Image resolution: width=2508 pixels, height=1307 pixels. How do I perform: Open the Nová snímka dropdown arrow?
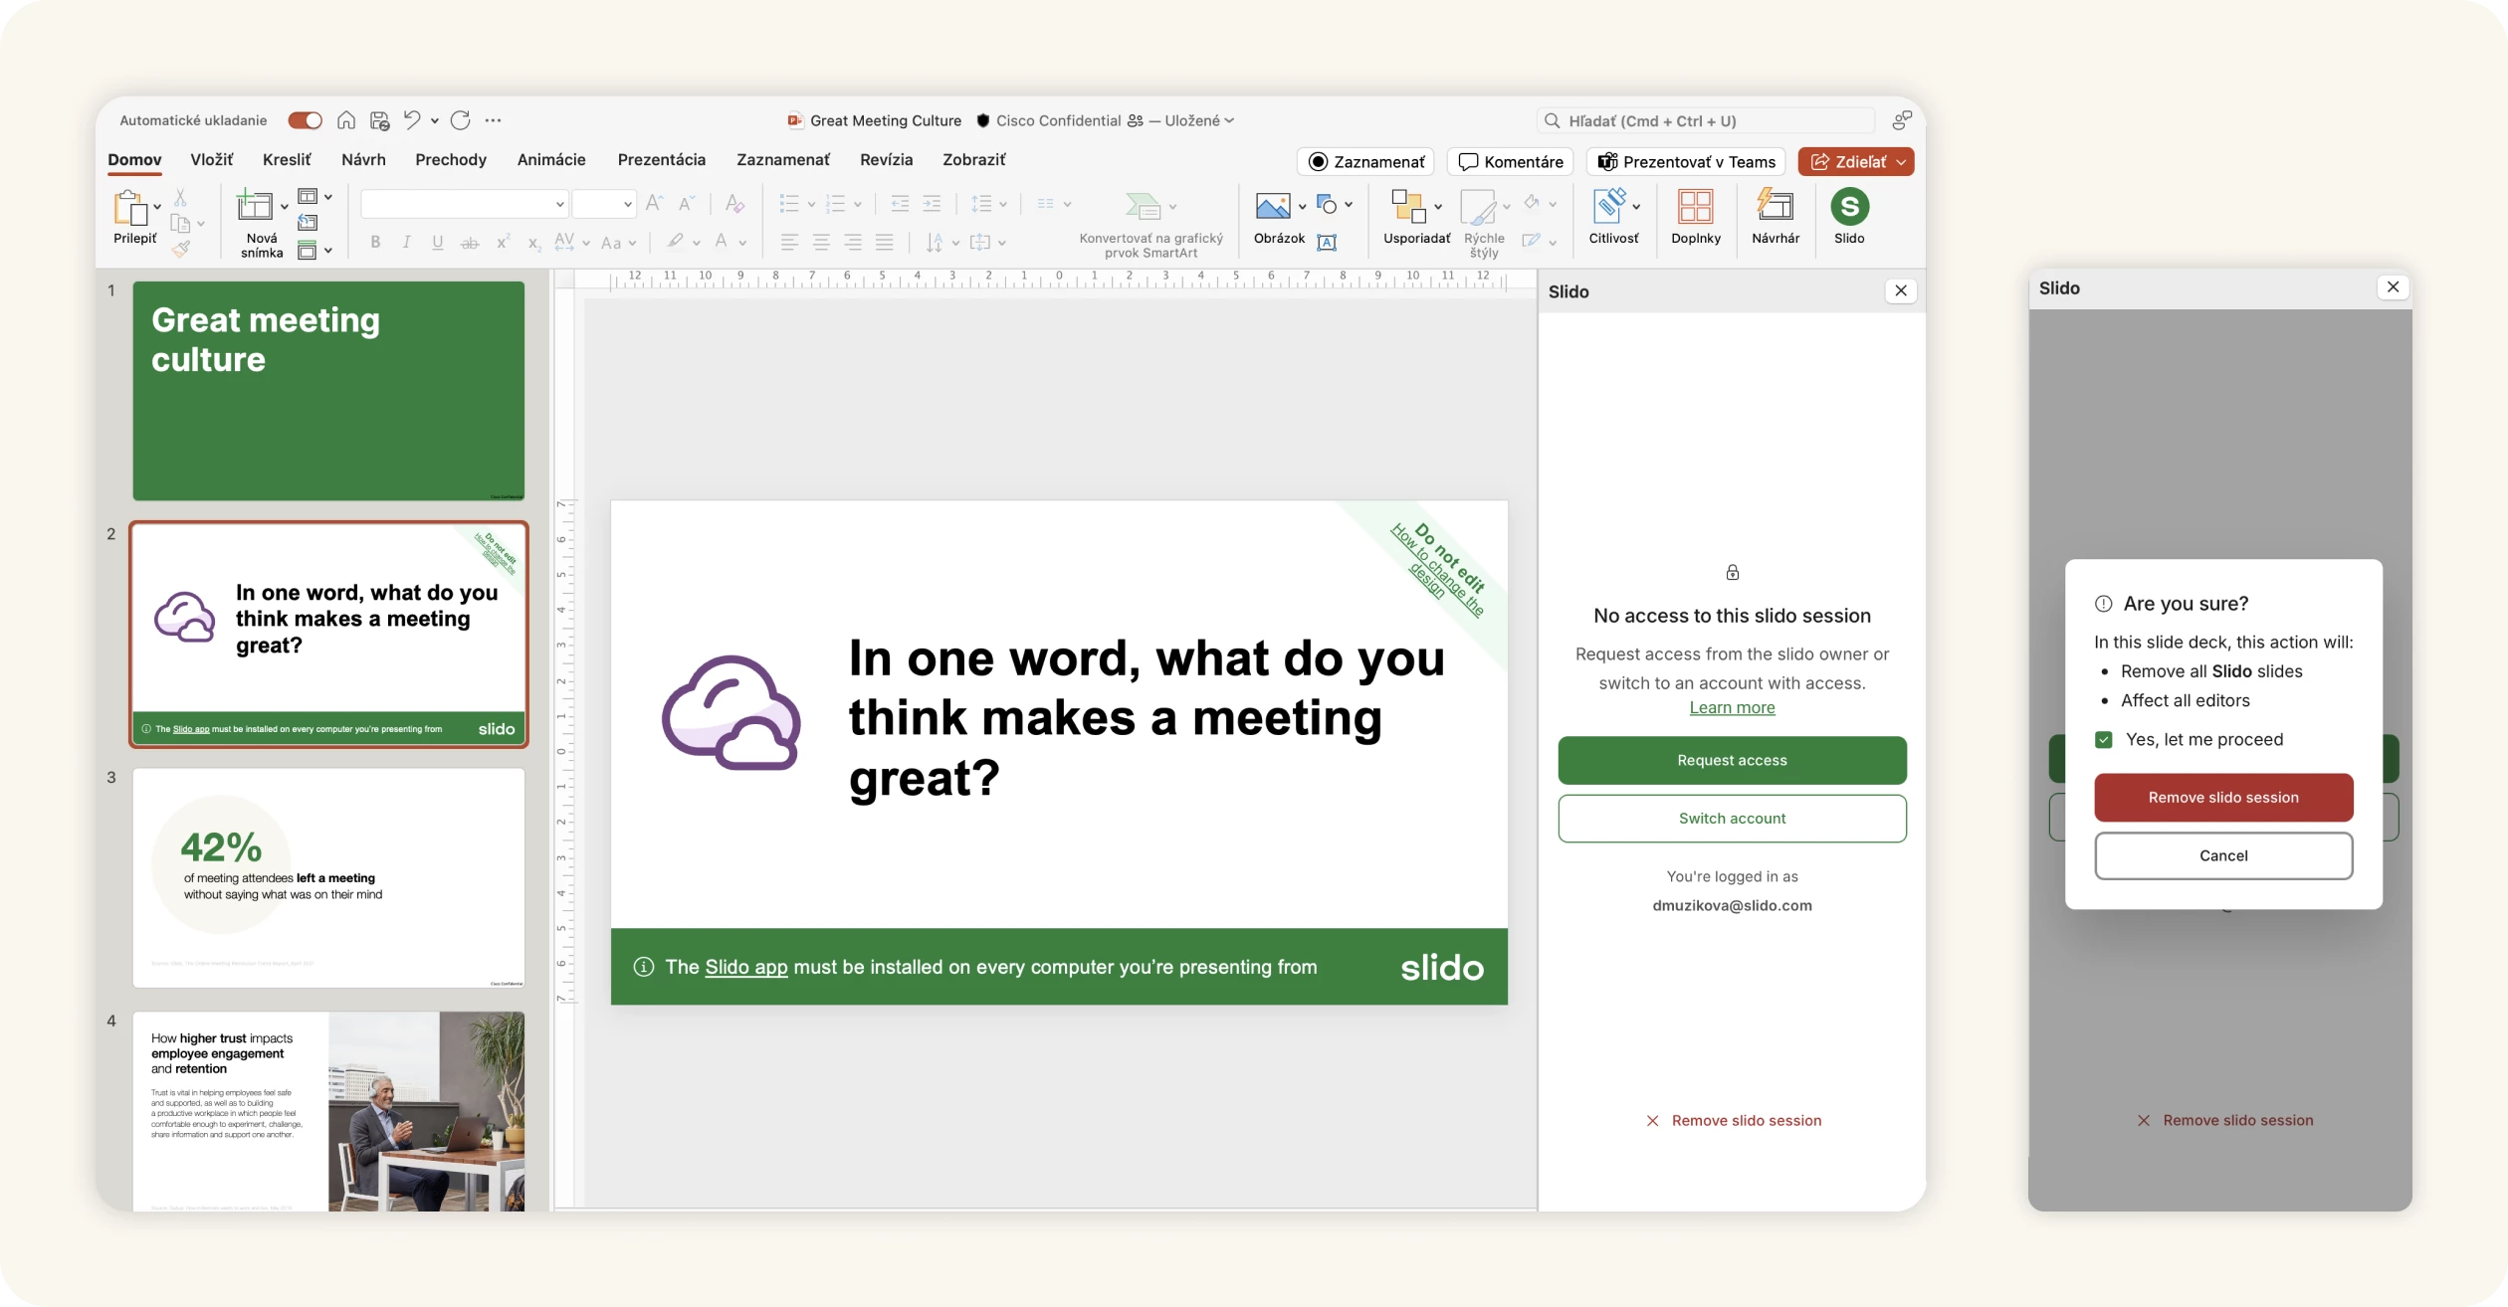285,207
